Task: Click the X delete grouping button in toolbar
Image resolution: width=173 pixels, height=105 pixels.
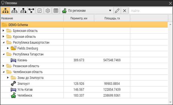Action: coord(125,11)
